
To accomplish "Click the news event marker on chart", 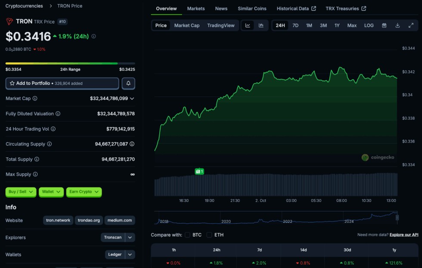I will point(199,171).
